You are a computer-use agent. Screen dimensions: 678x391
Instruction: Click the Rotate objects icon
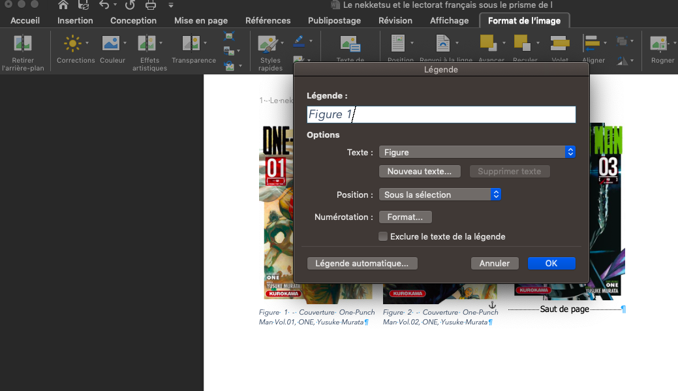[x=623, y=61]
